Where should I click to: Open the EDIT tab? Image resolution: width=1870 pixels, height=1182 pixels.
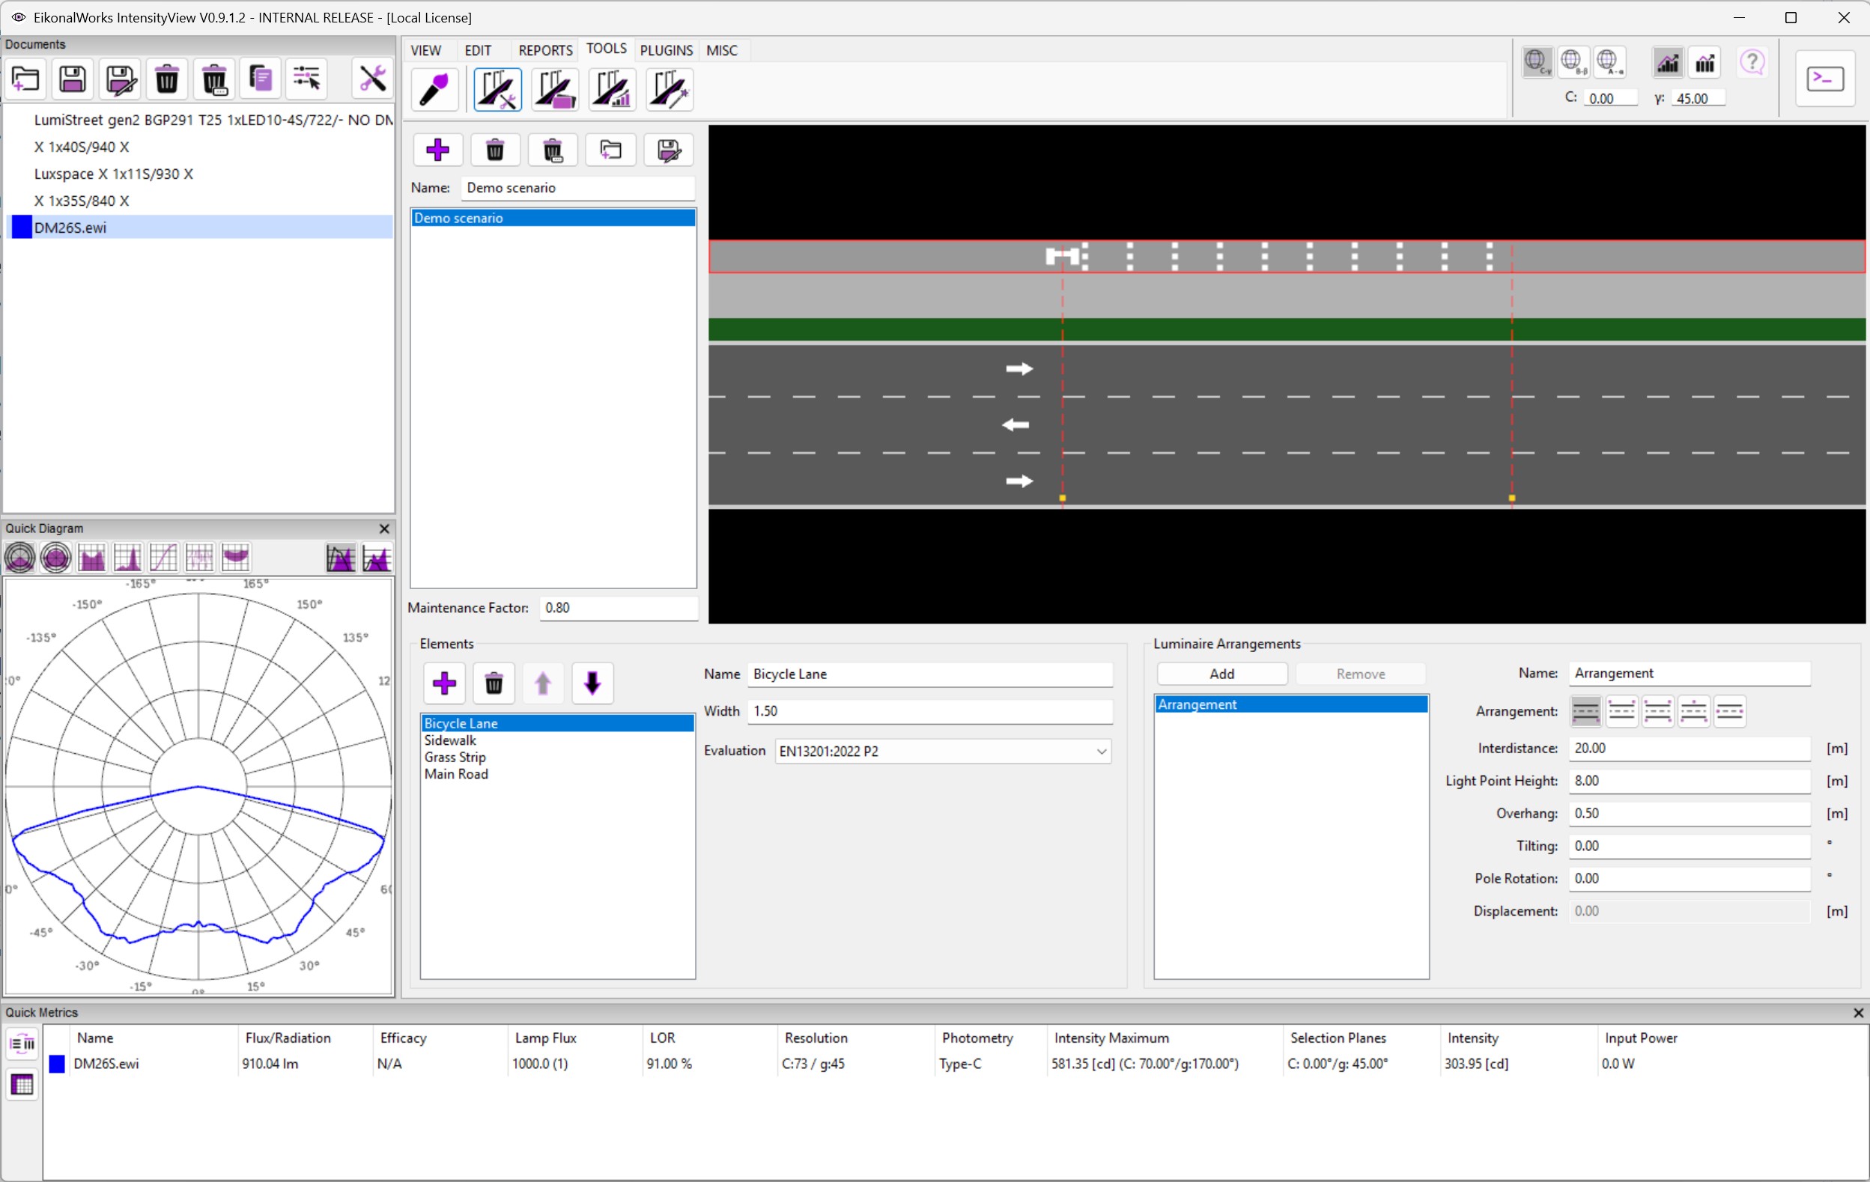point(478,50)
